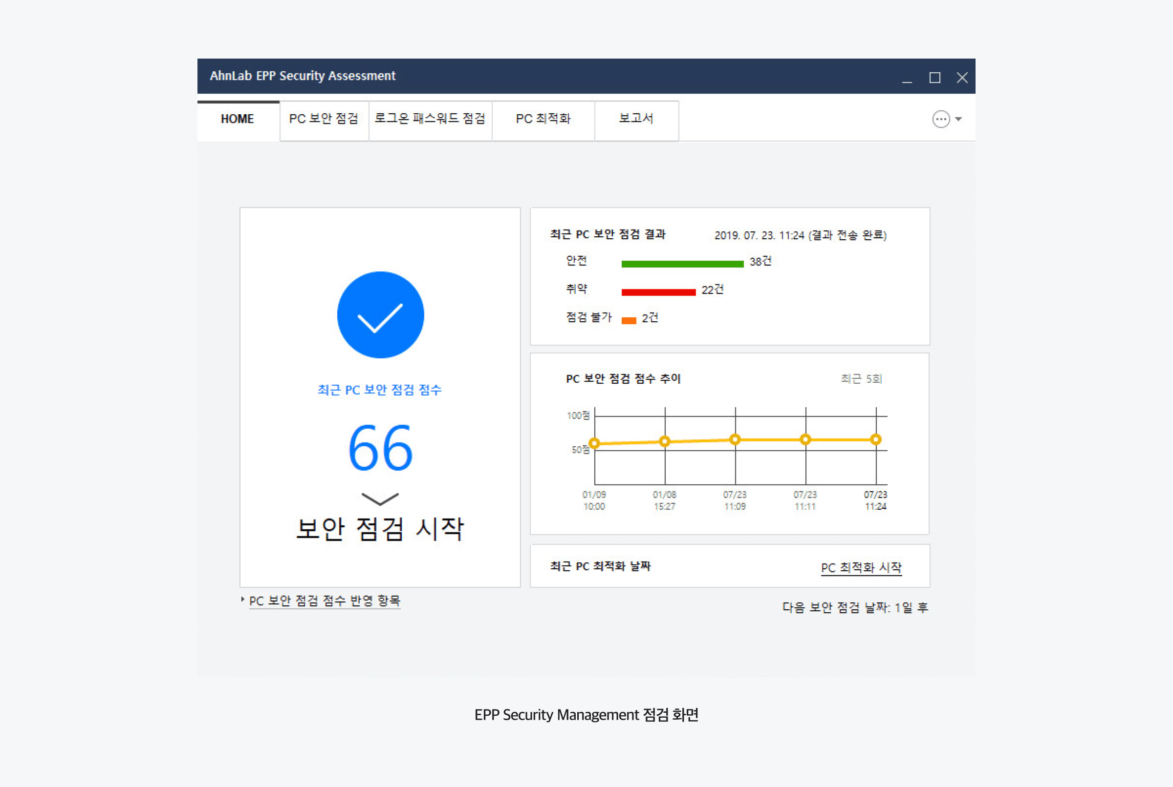Switch to the HOME tab
The image size is (1173, 787).
238,119
